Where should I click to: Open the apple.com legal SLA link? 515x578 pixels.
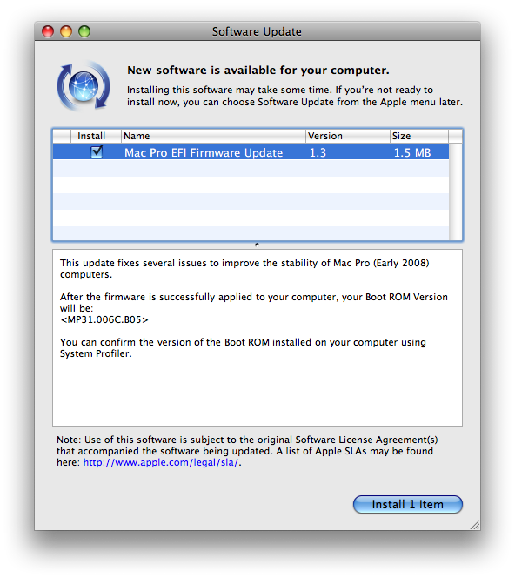(161, 462)
